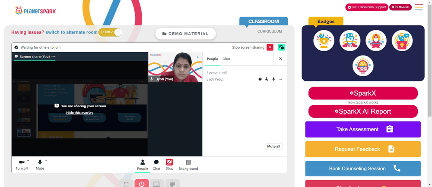
Task: Click 'Waiting for others to join' text
Action: tap(41, 47)
